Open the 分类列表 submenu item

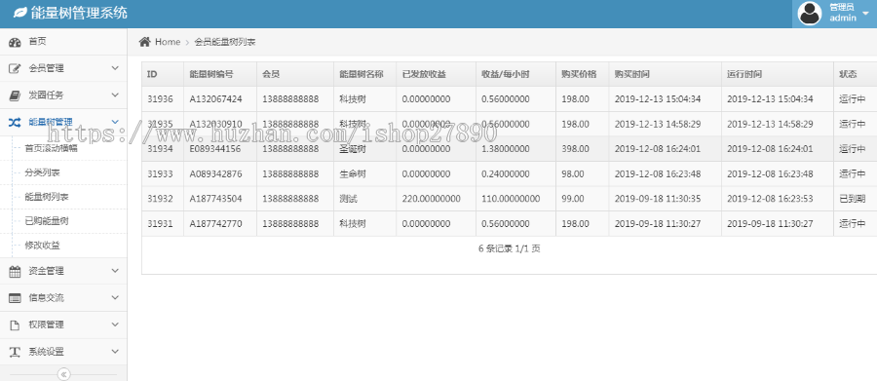(x=43, y=172)
